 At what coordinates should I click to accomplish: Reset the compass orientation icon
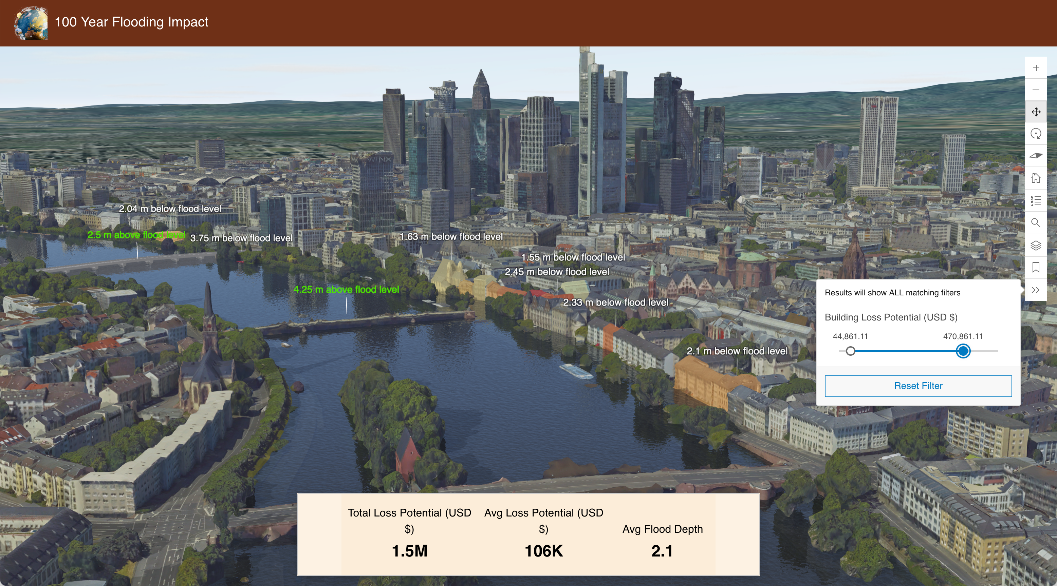tap(1036, 156)
